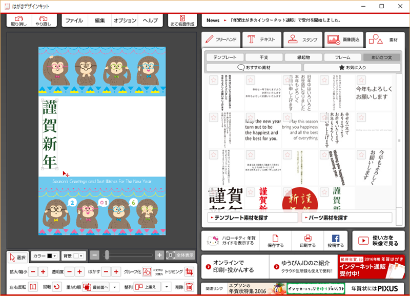This screenshot has width=410, height=296.
Task: Toggle star on 'May the new year' greeting
Action: click(x=250, y=117)
